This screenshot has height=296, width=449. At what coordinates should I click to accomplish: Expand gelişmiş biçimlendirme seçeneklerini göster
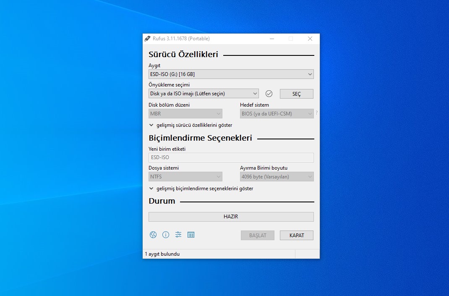point(201,189)
